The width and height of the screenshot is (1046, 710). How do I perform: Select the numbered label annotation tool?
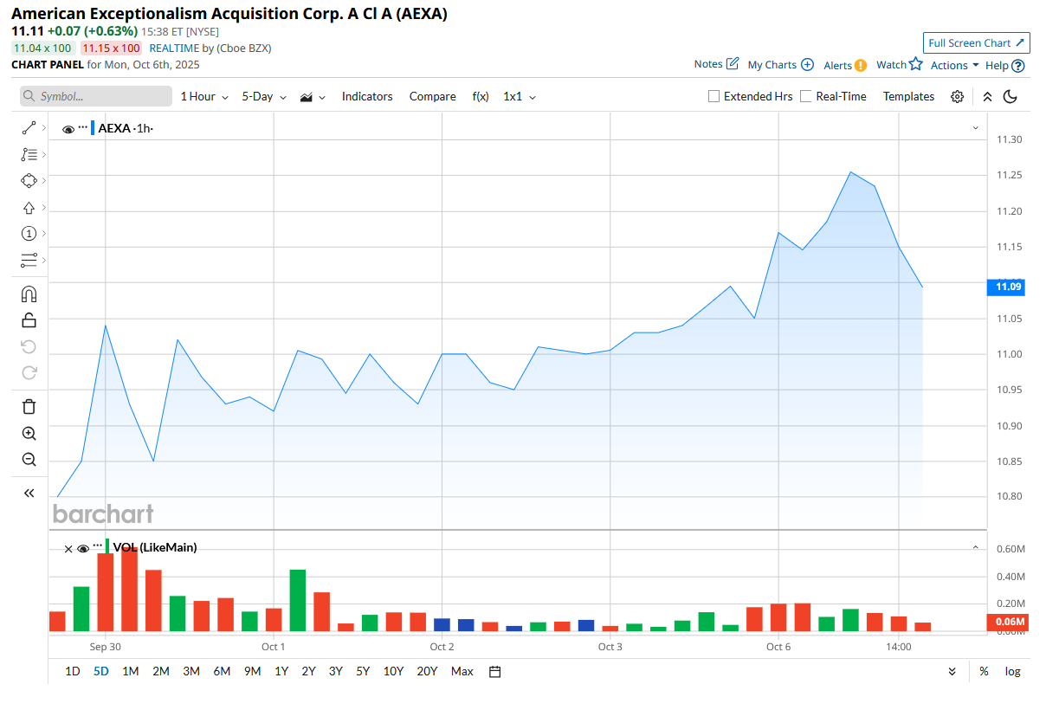[x=29, y=234]
